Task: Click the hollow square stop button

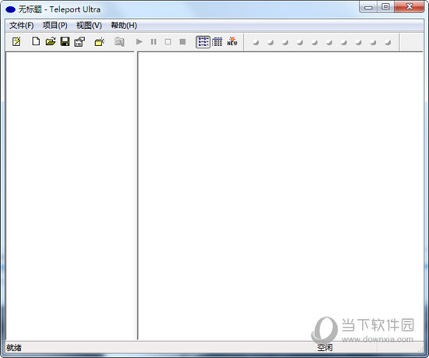Action: (168, 42)
